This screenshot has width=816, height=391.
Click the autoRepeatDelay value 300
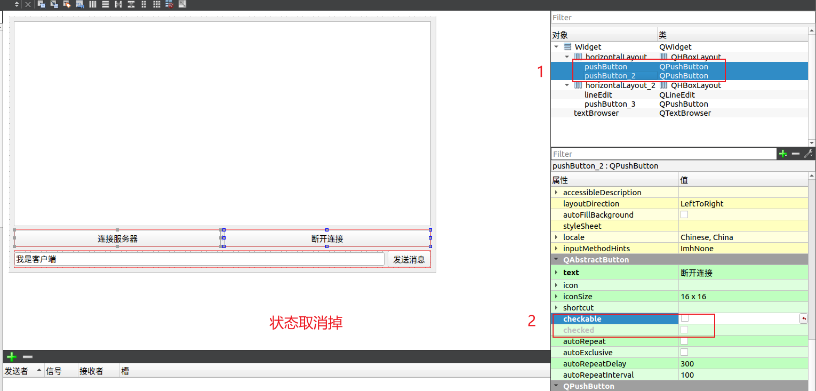point(687,364)
